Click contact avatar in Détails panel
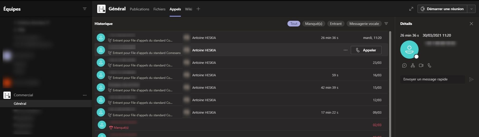The image size is (479, 137). tap(409, 49)
